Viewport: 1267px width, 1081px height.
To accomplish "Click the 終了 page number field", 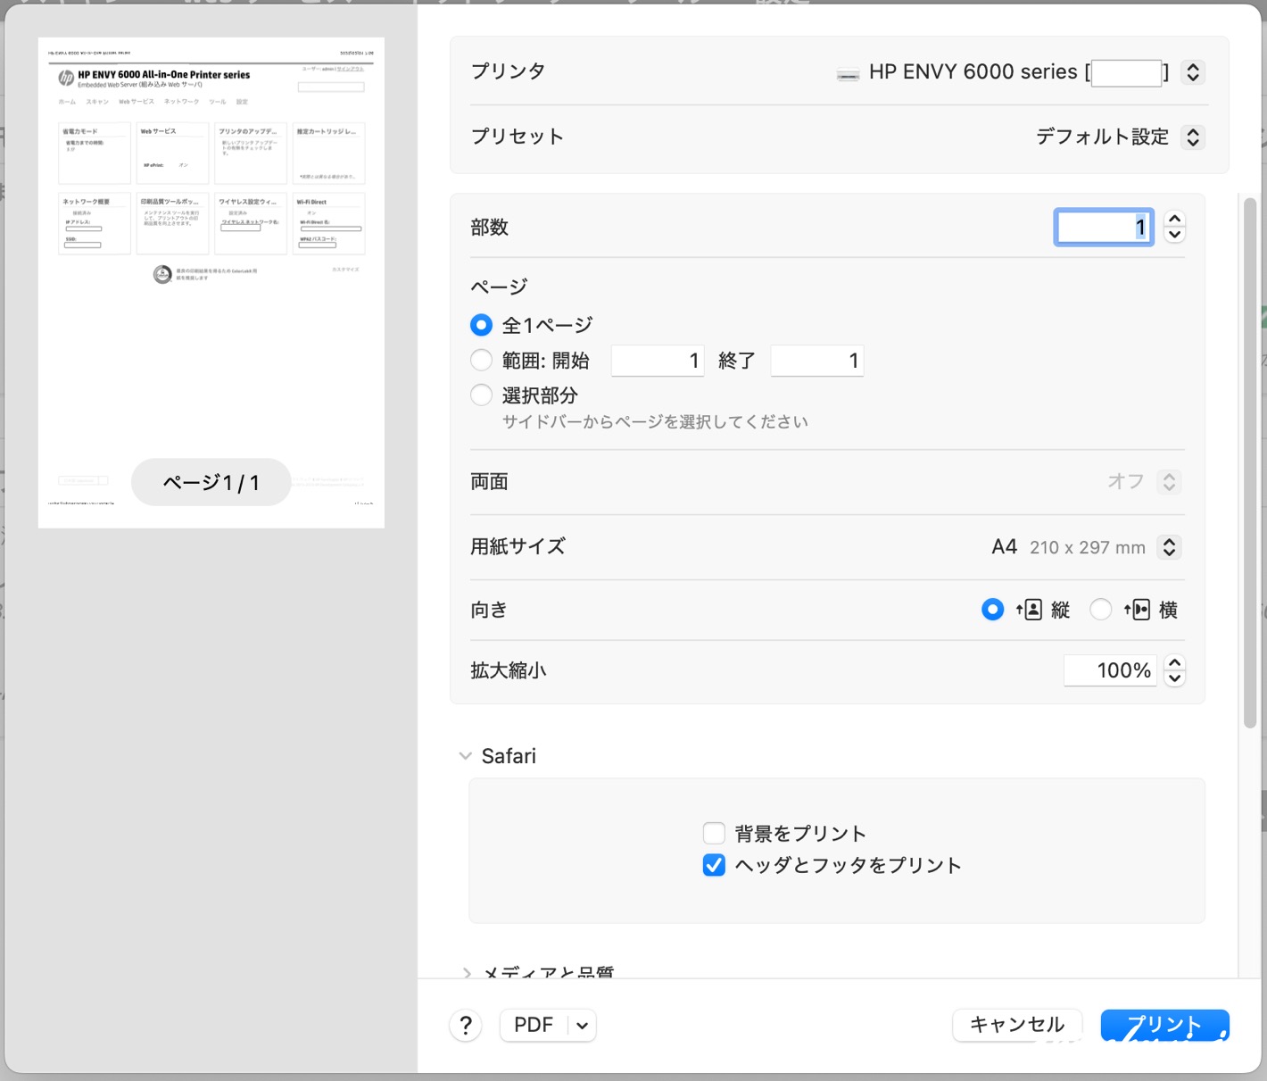I will (817, 361).
